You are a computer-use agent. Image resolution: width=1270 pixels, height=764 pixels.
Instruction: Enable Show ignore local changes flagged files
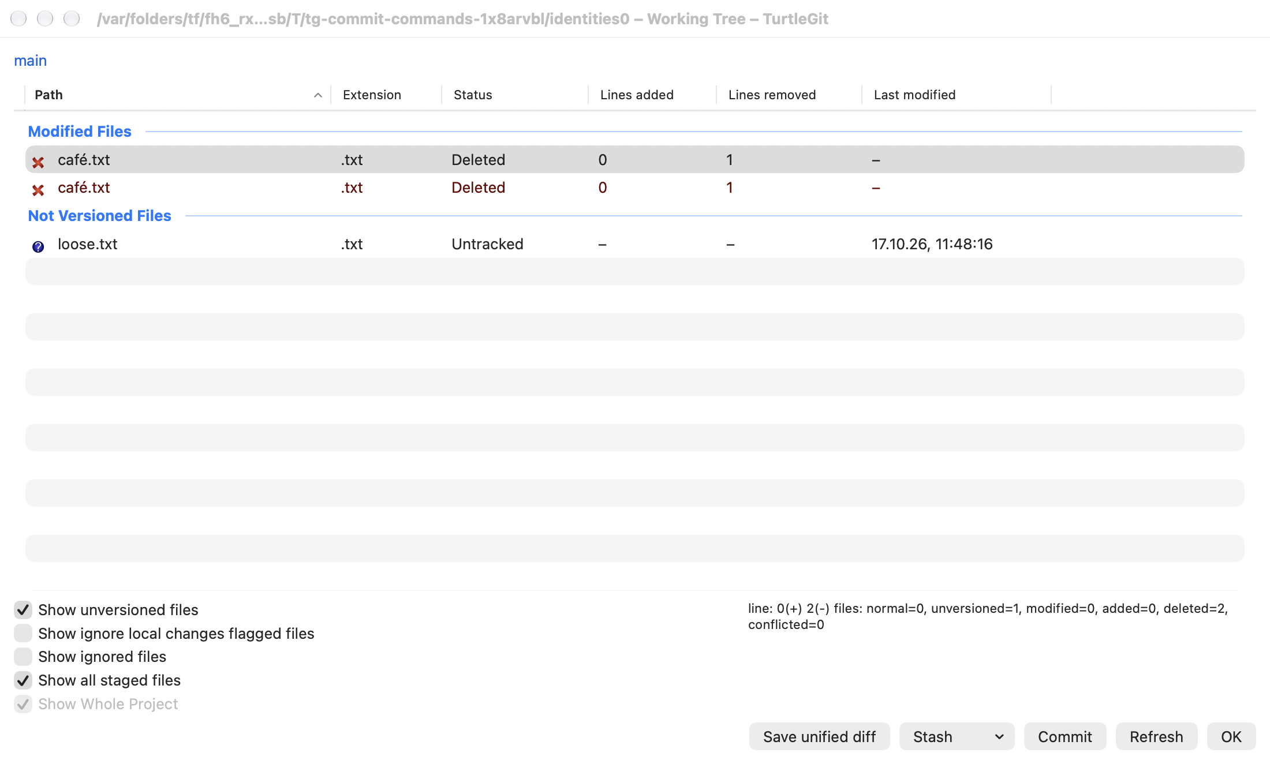click(23, 633)
